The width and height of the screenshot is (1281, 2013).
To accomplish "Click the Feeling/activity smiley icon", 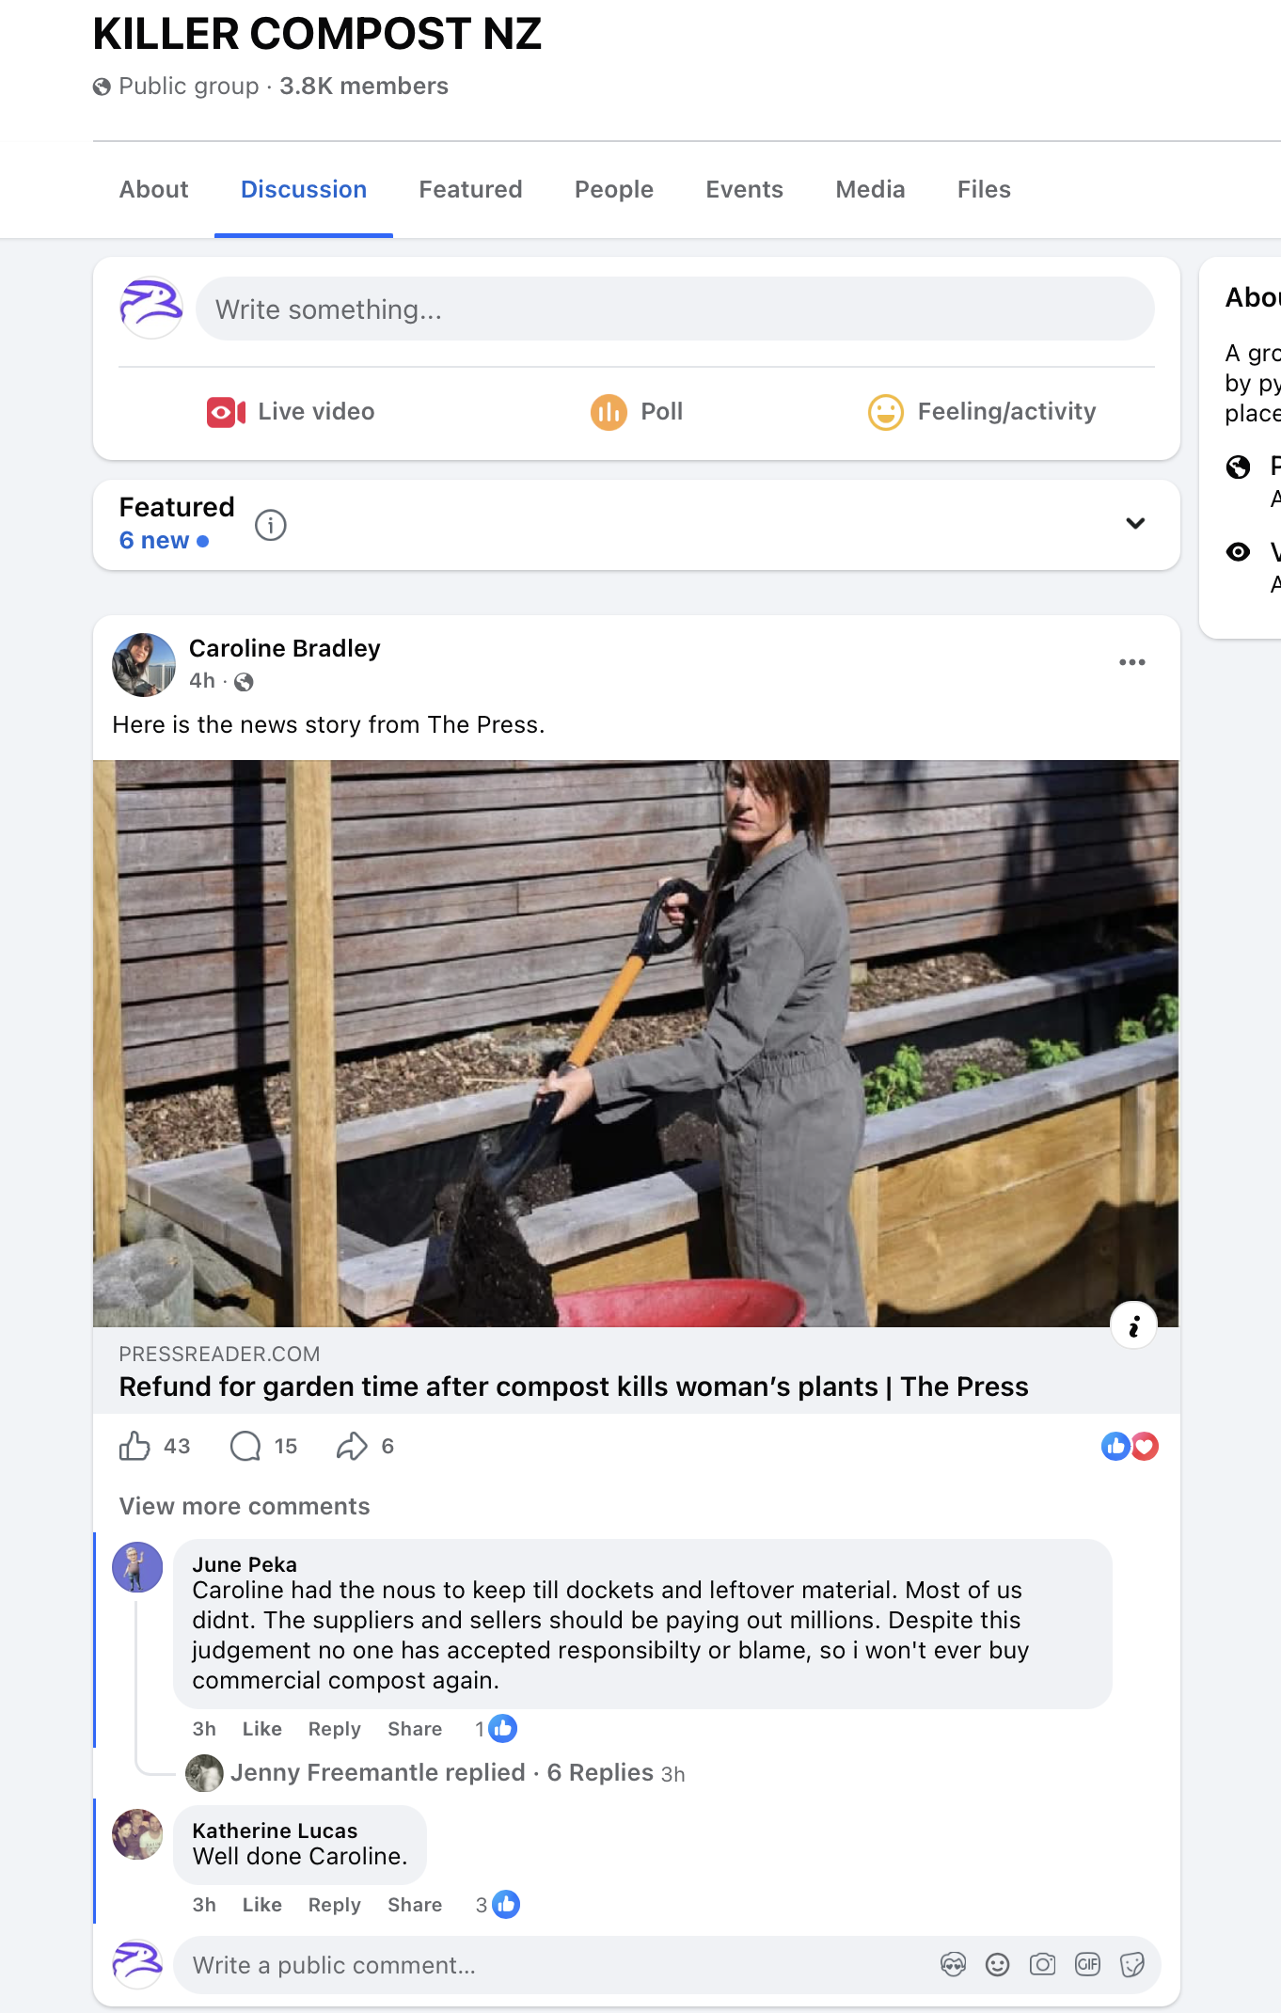I will click(x=885, y=412).
